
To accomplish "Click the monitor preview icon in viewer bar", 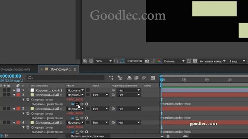I will [91, 61].
